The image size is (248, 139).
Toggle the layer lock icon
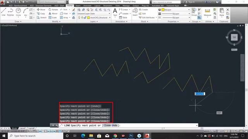pos(85,17)
